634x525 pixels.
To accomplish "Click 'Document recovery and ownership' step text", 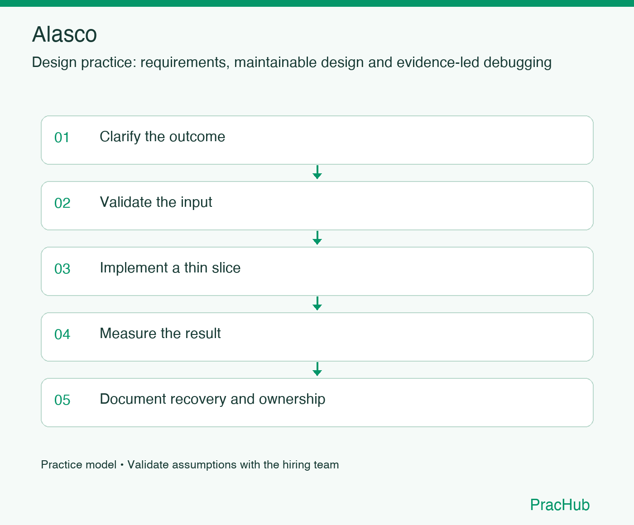I will click(x=212, y=399).
